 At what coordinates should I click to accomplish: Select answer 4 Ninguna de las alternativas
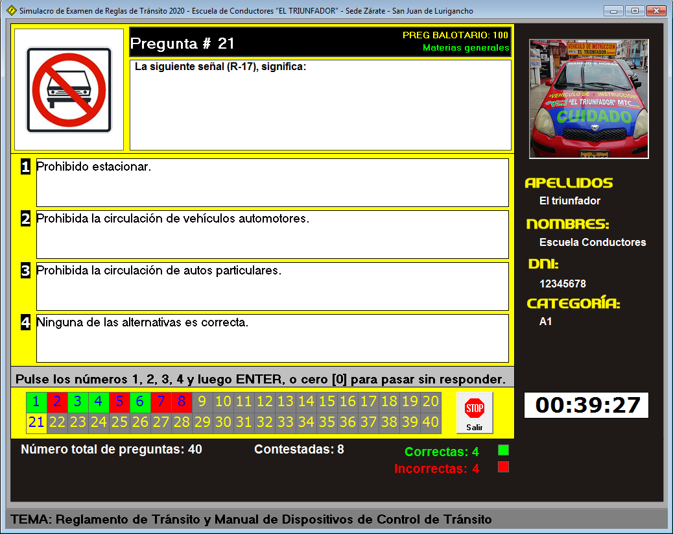click(272, 338)
